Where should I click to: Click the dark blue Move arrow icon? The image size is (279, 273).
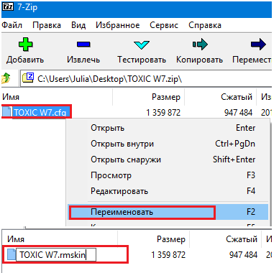(258, 45)
